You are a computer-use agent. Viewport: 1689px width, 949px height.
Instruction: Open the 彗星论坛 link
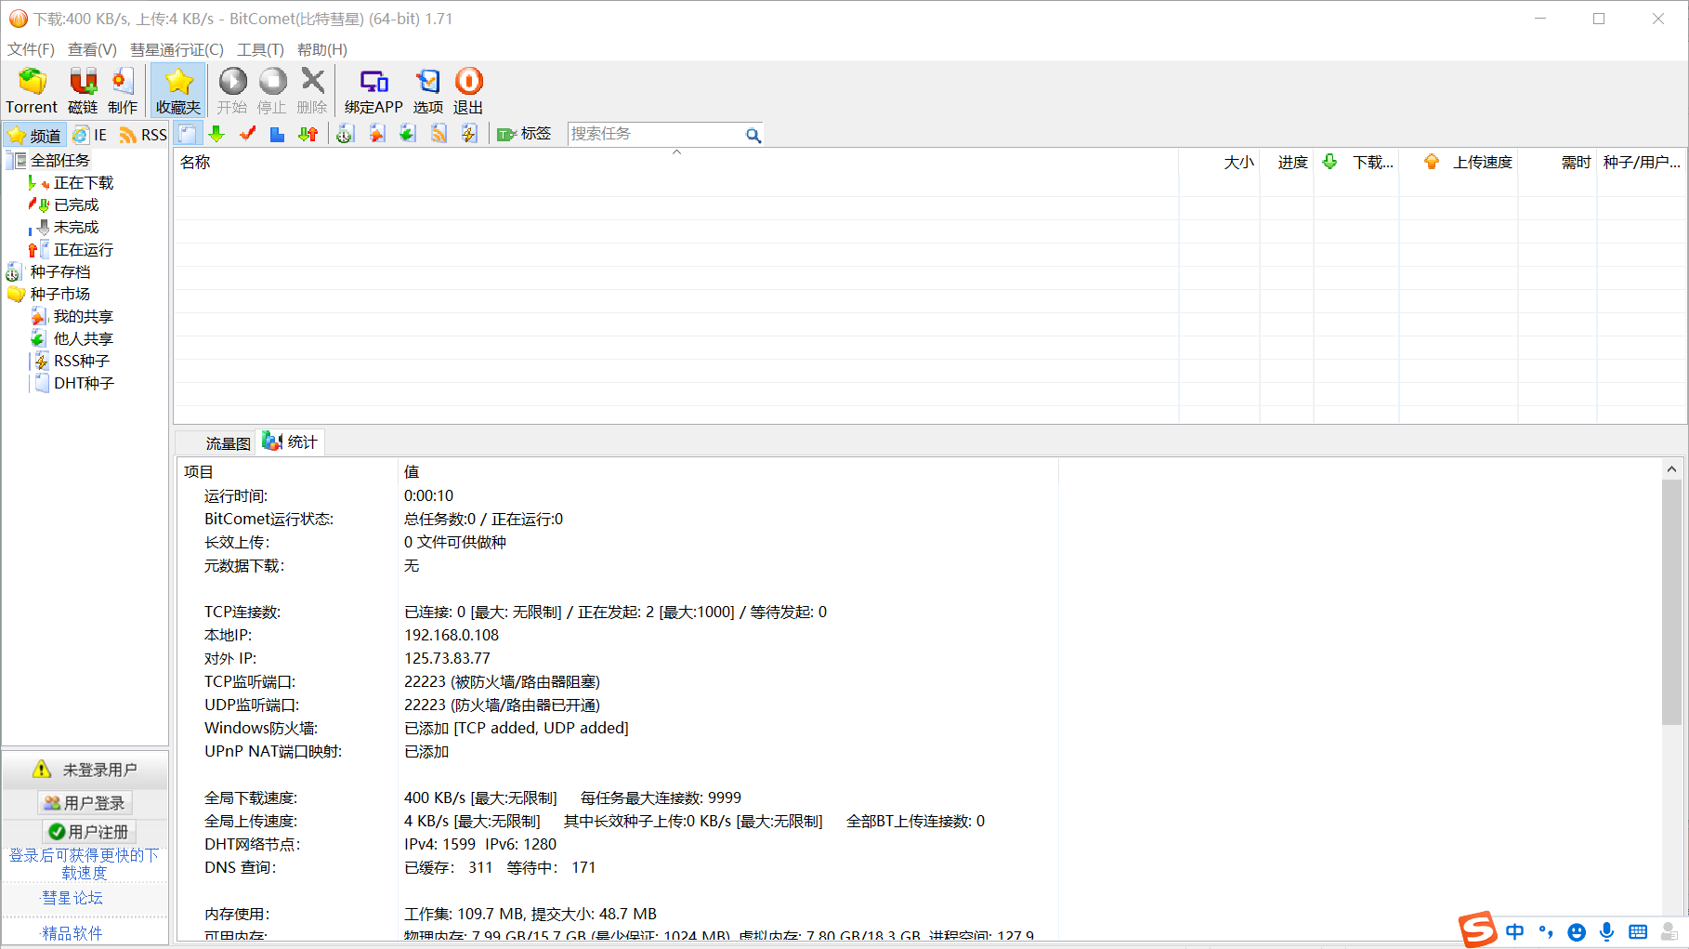tap(72, 898)
